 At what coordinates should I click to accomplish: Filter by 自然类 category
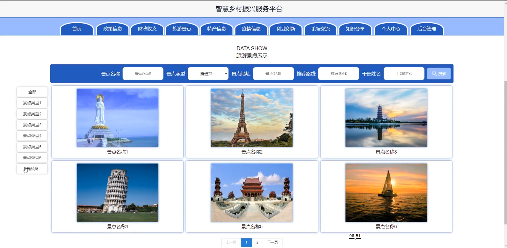pos(32,169)
